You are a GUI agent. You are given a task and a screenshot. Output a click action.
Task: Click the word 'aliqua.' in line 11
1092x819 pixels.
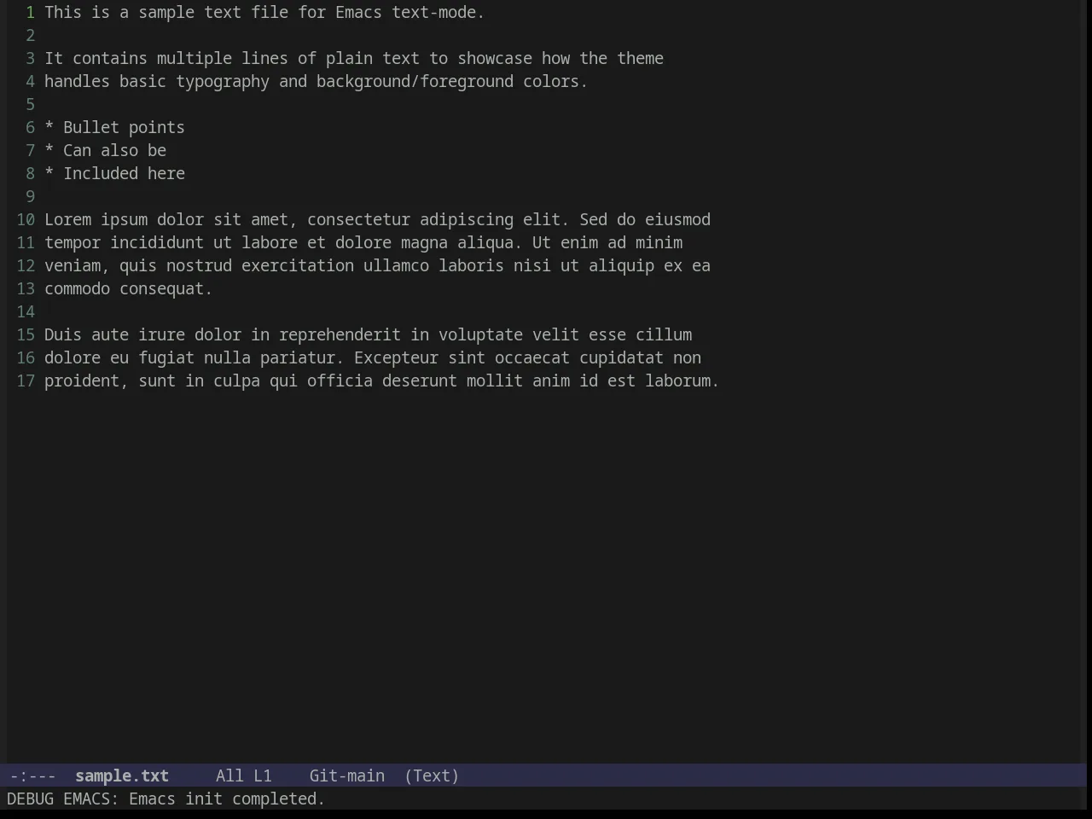point(490,242)
